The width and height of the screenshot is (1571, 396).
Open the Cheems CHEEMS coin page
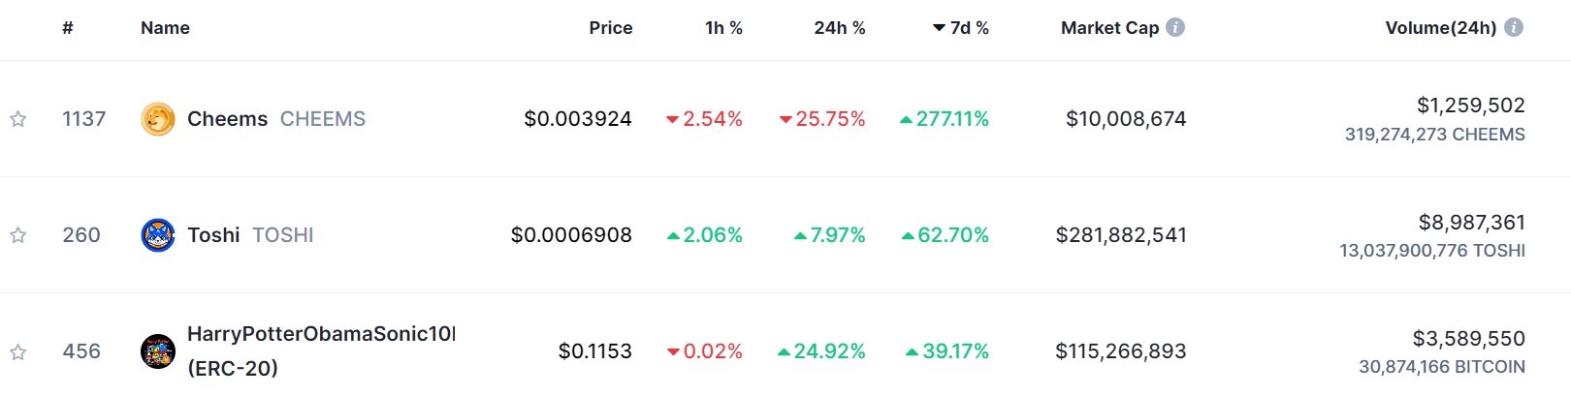[276, 119]
